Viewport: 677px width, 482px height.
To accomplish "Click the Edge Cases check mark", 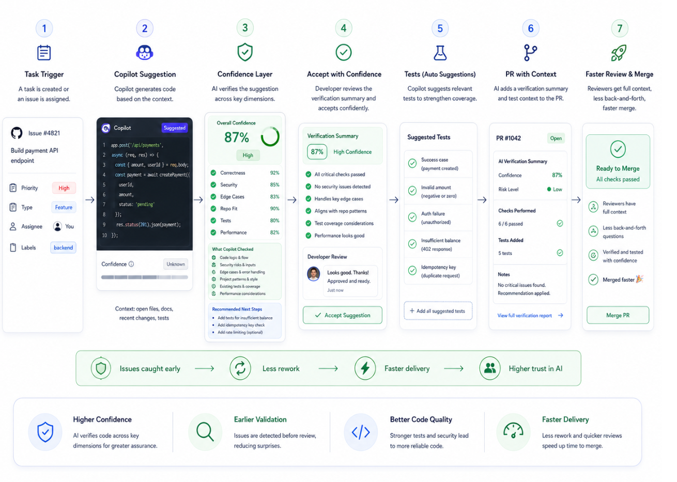I will [x=213, y=197].
